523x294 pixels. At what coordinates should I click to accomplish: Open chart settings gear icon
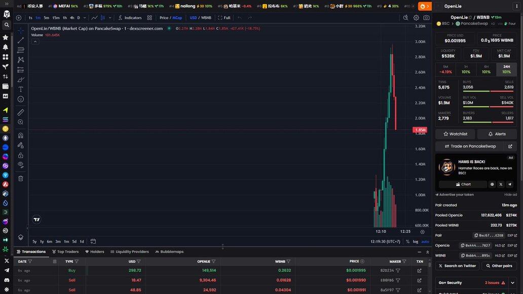416,18
